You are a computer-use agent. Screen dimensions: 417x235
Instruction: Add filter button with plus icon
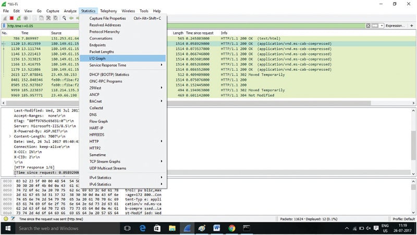click(x=412, y=26)
